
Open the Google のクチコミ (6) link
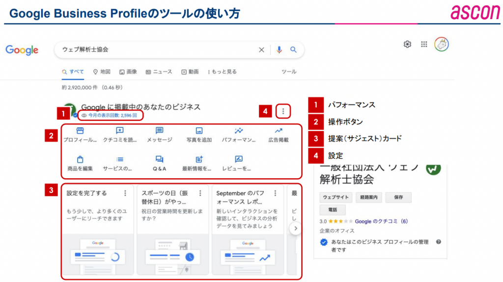[x=381, y=221]
